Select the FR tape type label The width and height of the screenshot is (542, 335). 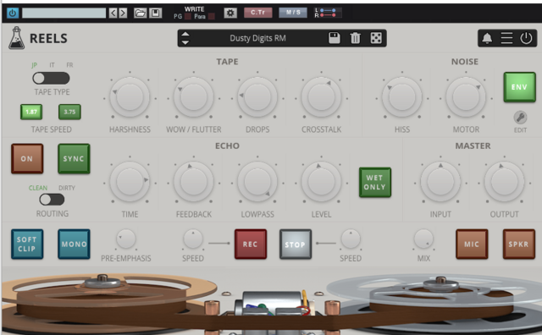coord(69,65)
